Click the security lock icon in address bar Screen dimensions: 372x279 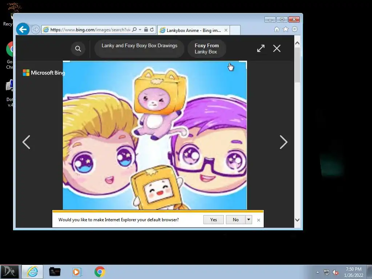[146, 29]
